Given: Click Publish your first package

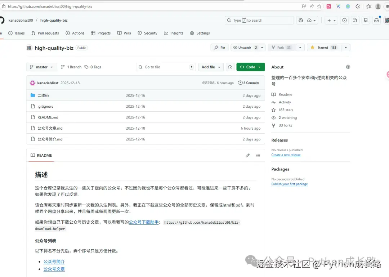Looking at the screenshot, I should point(290,184).
